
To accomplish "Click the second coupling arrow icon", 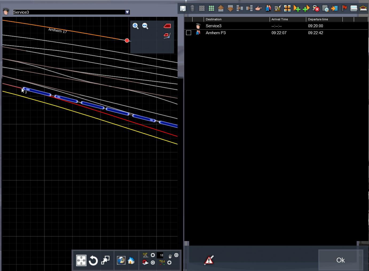I will (249, 9).
